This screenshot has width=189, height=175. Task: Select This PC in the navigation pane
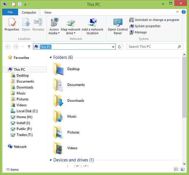pos(25,69)
